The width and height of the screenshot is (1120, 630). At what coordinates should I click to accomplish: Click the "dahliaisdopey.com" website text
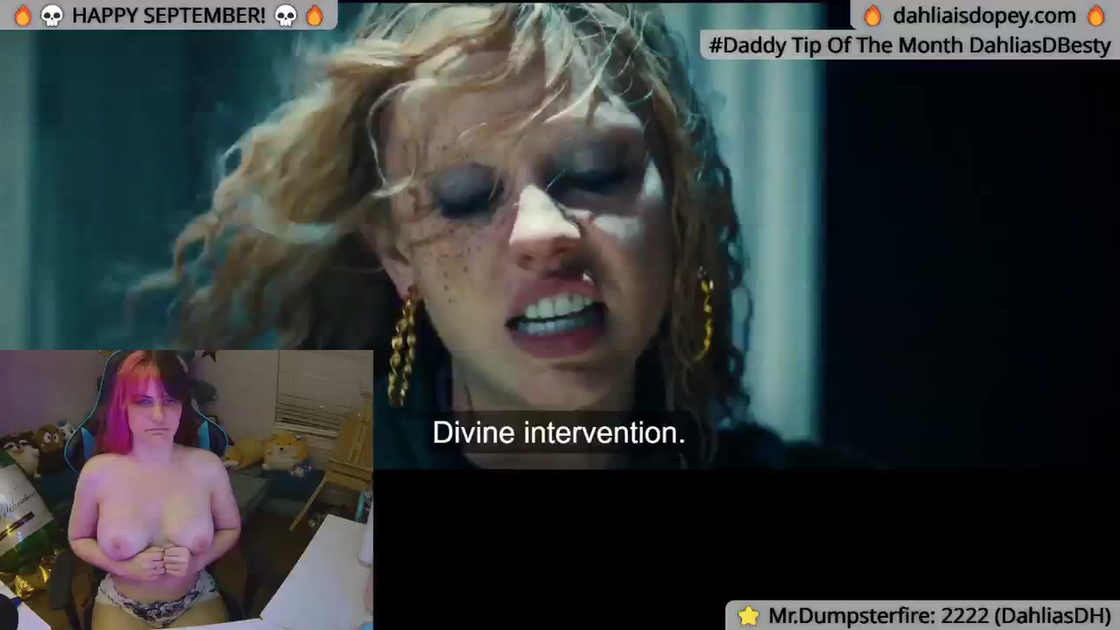(x=984, y=16)
